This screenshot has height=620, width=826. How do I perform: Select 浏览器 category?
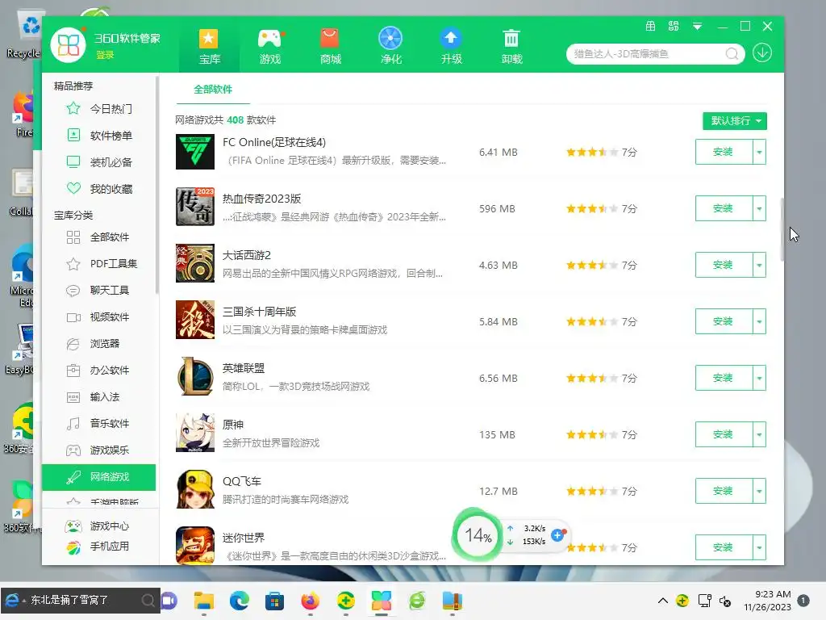[x=99, y=344]
